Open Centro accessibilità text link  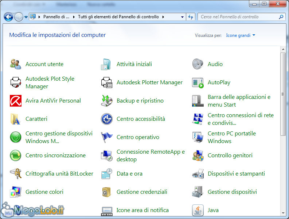(141, 119)
